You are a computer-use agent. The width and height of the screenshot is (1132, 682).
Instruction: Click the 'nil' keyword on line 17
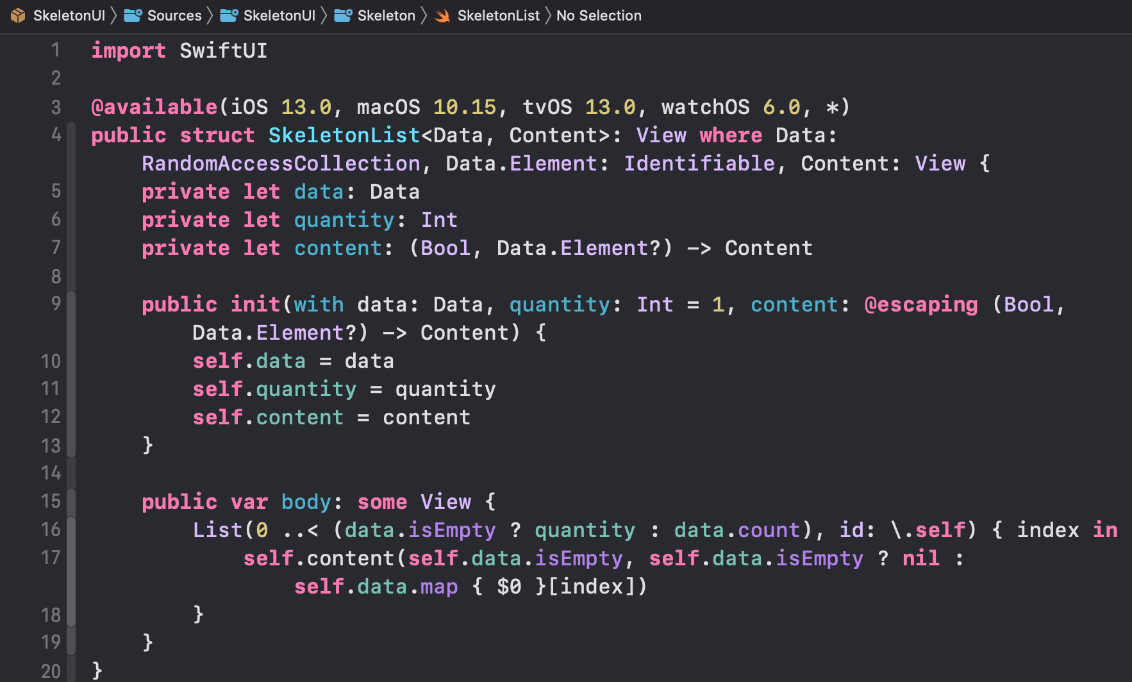[921, 558]
